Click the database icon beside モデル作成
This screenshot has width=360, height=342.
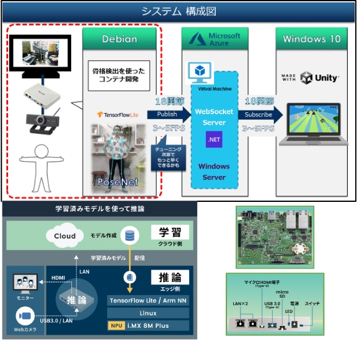click(130, 235)
